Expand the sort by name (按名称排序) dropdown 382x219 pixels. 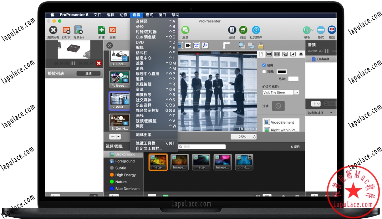coord(331,113)
